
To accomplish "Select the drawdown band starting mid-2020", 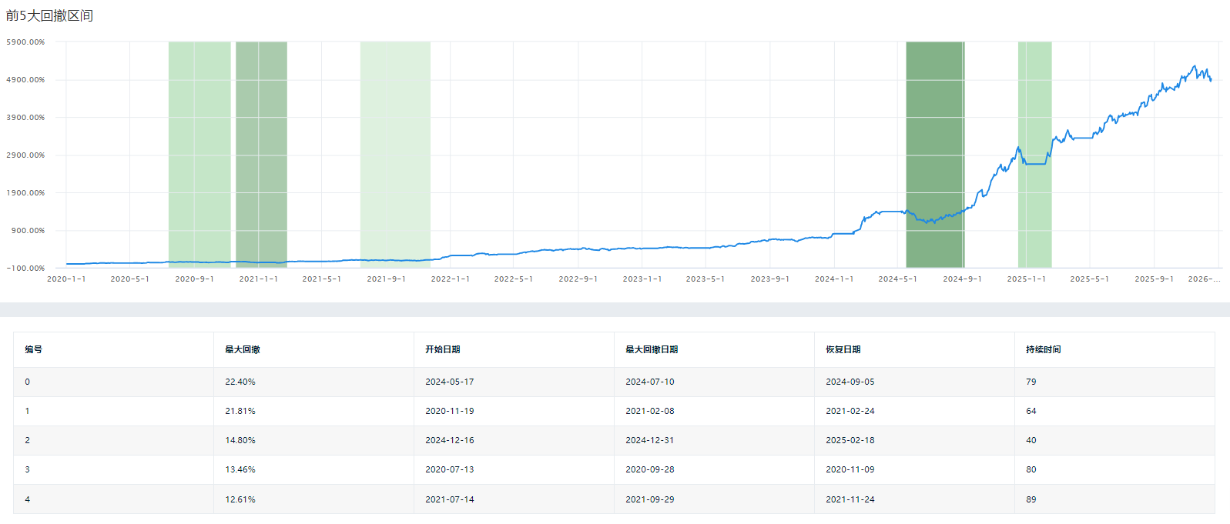I will 199,154.
